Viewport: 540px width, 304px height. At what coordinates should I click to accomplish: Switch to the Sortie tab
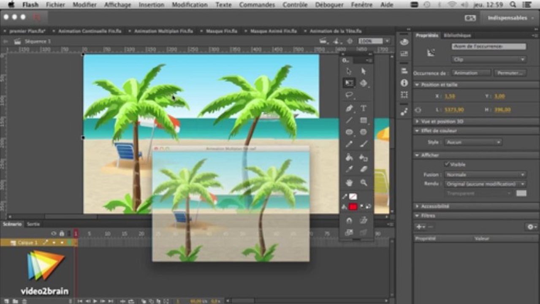pyautogui.click(x=33, y=224)
